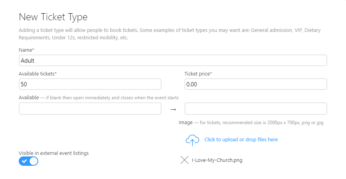346x179 pixels.
Task: Open the availability end date field
Action: 256,109
